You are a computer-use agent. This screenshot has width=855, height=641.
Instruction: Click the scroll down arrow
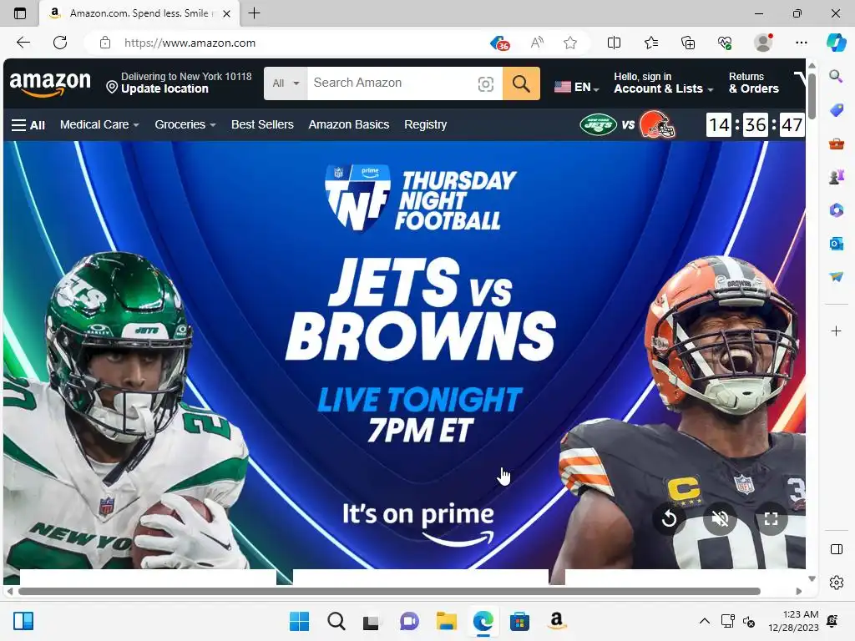[x=812, y=578]
